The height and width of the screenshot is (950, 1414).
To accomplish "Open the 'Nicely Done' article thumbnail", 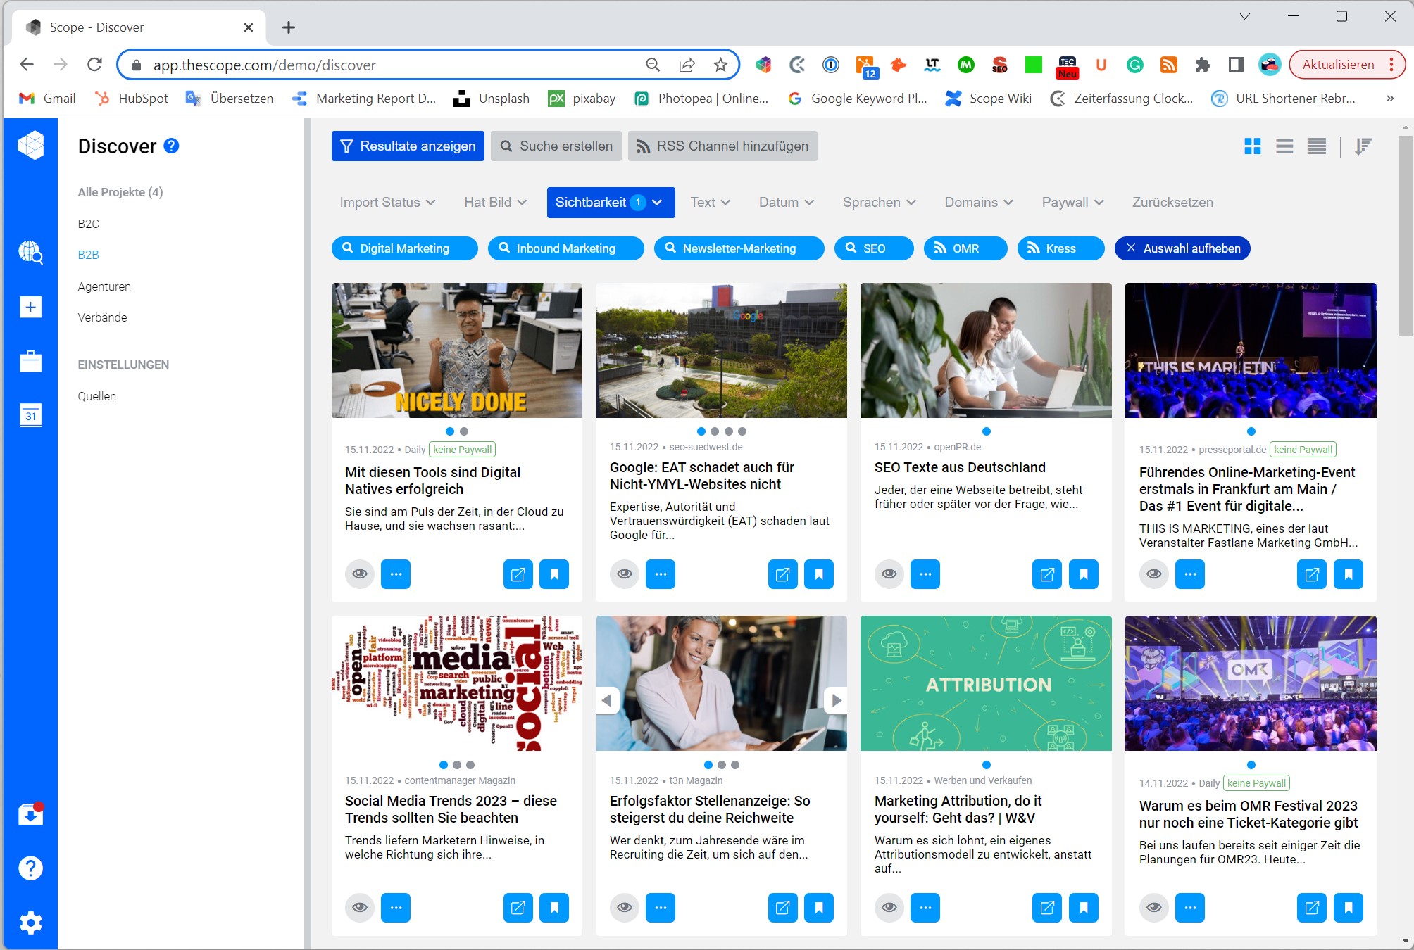I will 457,350.
